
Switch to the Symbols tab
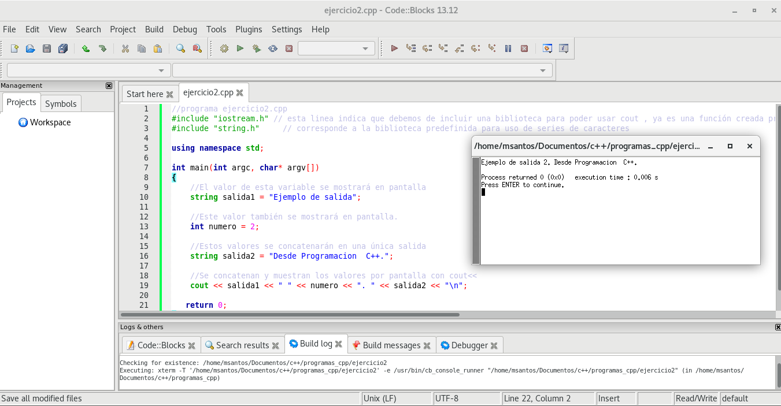(x=61, y=104)
